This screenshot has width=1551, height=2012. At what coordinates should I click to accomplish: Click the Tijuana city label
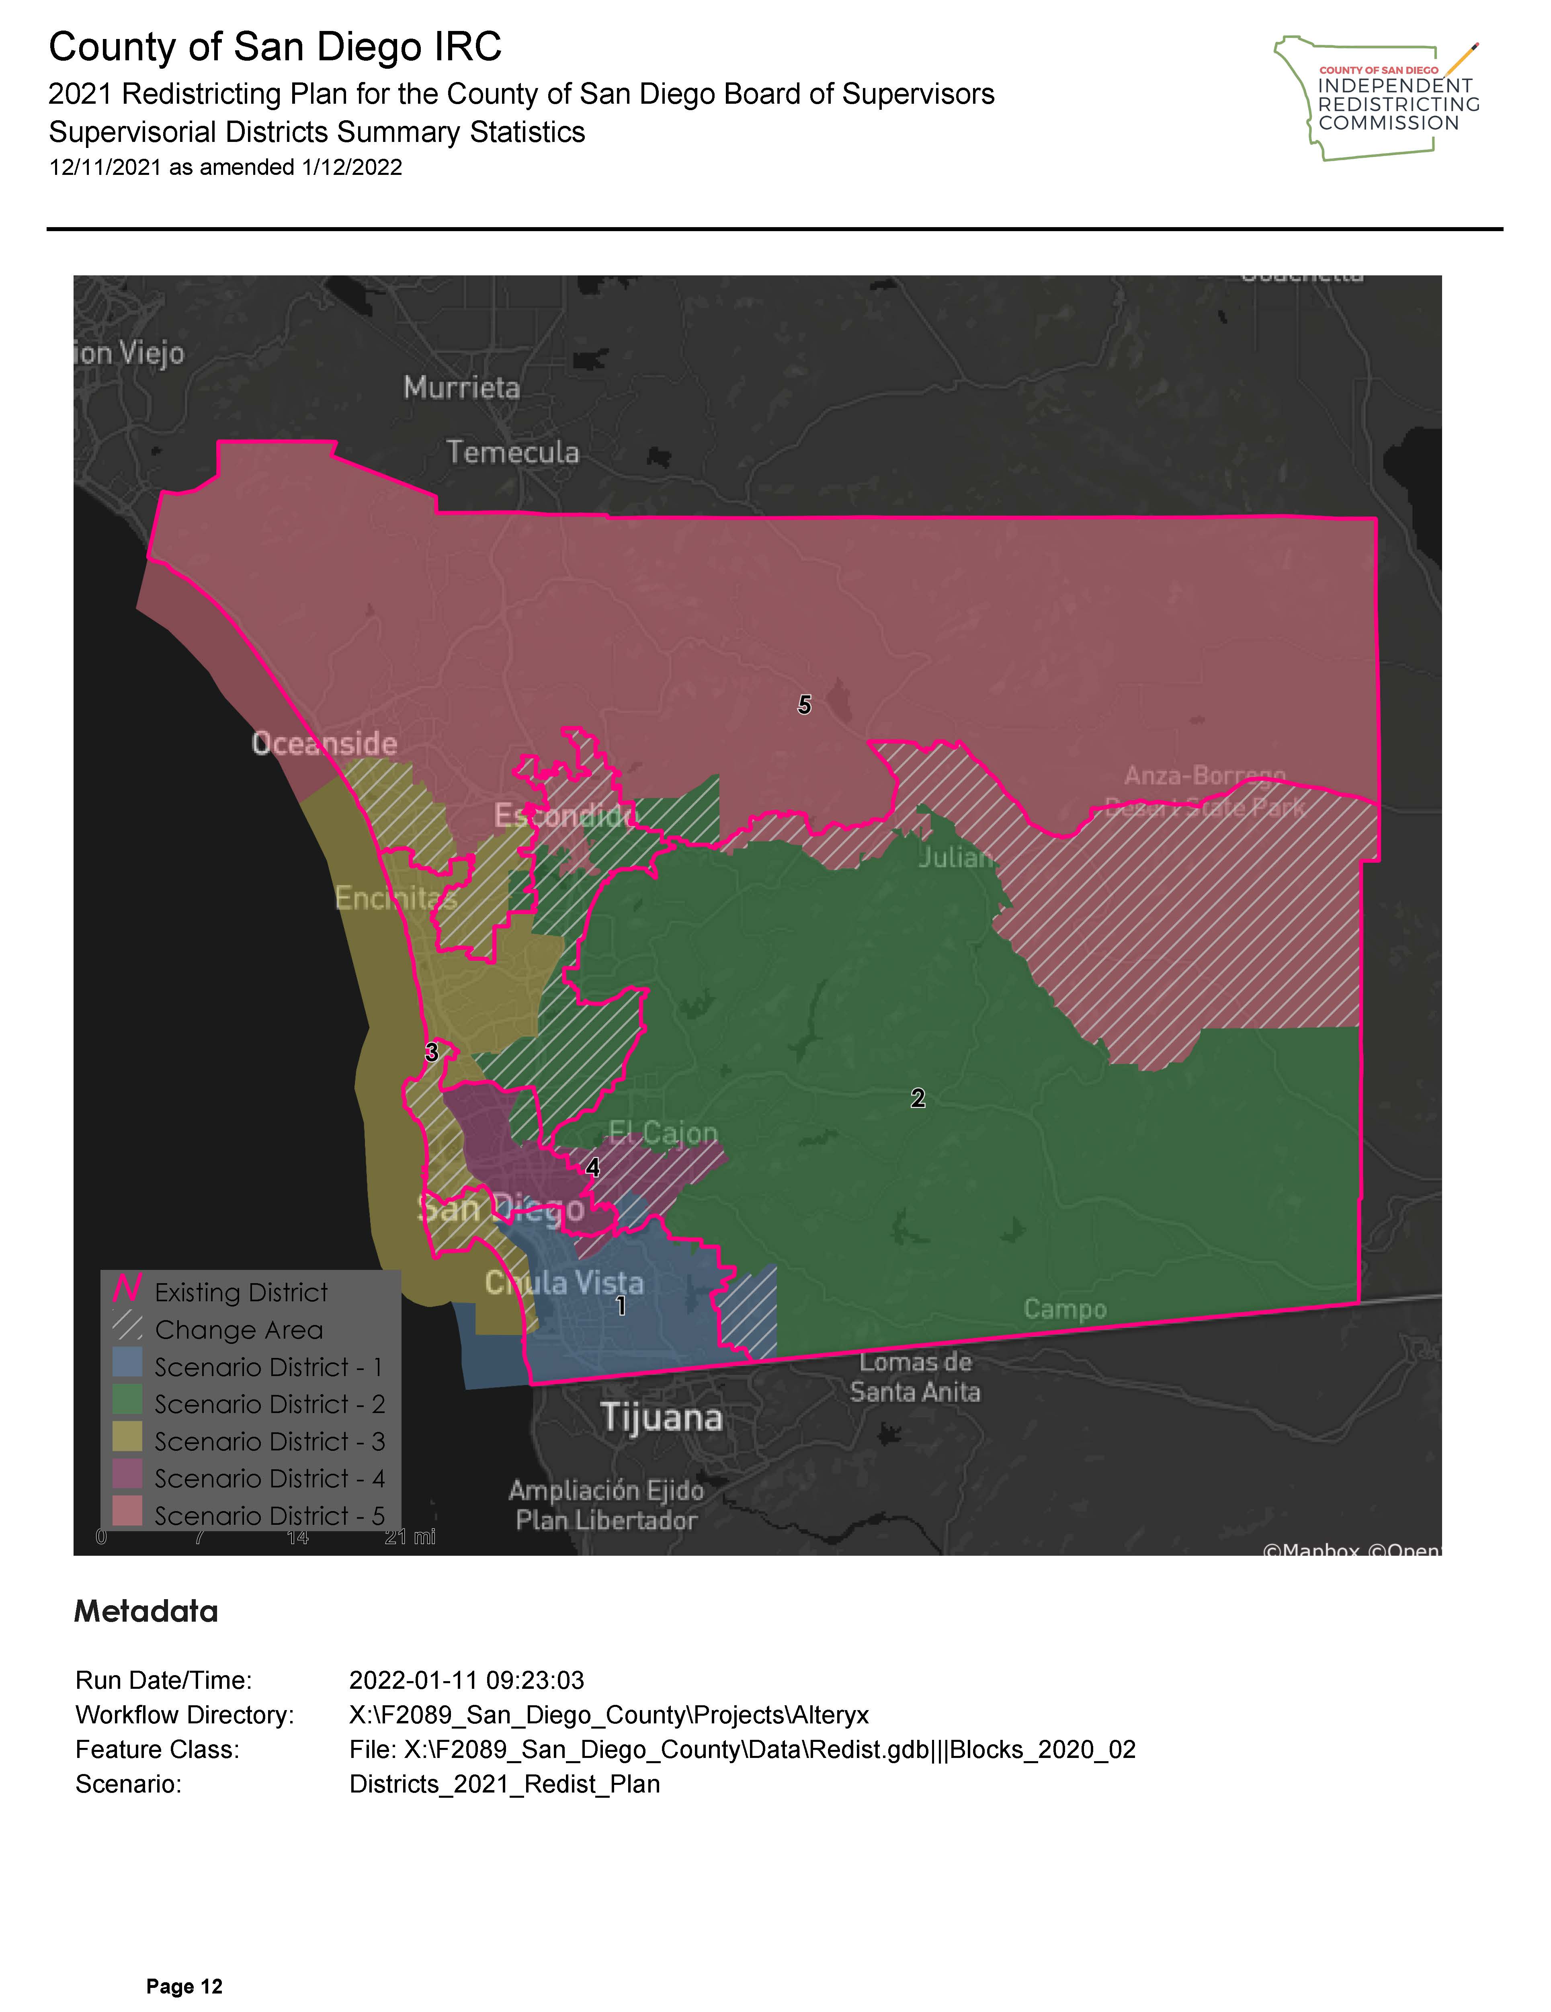pyautogui.click(x=661, y=1417)
